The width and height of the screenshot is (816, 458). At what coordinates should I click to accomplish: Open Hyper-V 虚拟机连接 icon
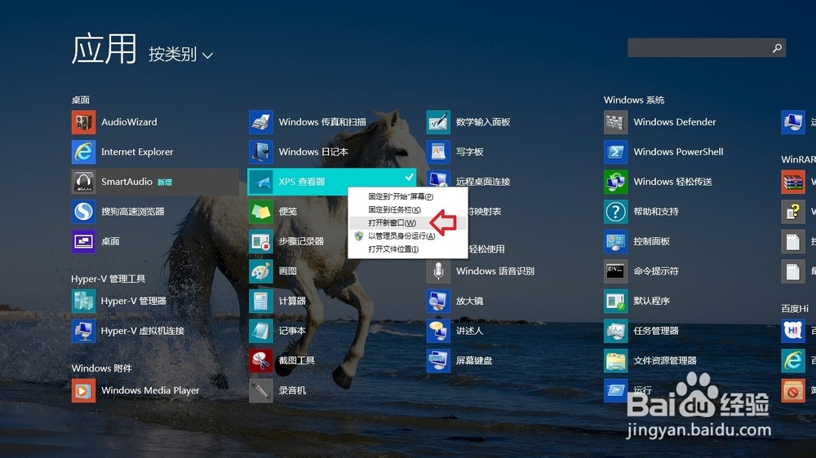[83, 331]
